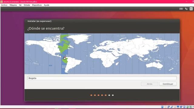Click the VirtualBox window title icon
The width and height of the screenshot is (194, 109).
pos(2,2)
